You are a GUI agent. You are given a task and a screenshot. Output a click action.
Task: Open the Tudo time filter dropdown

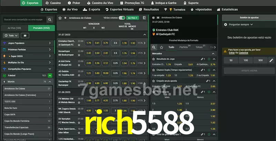point(11,36)
